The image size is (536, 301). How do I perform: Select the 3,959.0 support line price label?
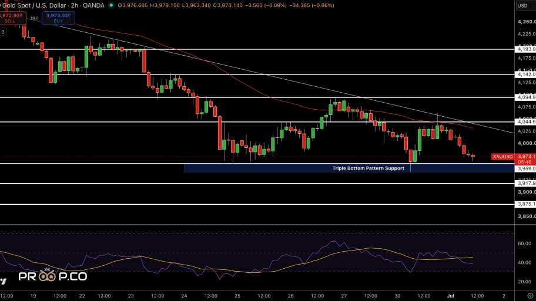(526, 168)
